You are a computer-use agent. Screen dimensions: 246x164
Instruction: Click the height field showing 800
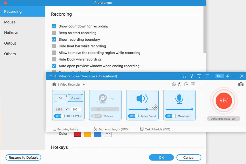point(76,109)
